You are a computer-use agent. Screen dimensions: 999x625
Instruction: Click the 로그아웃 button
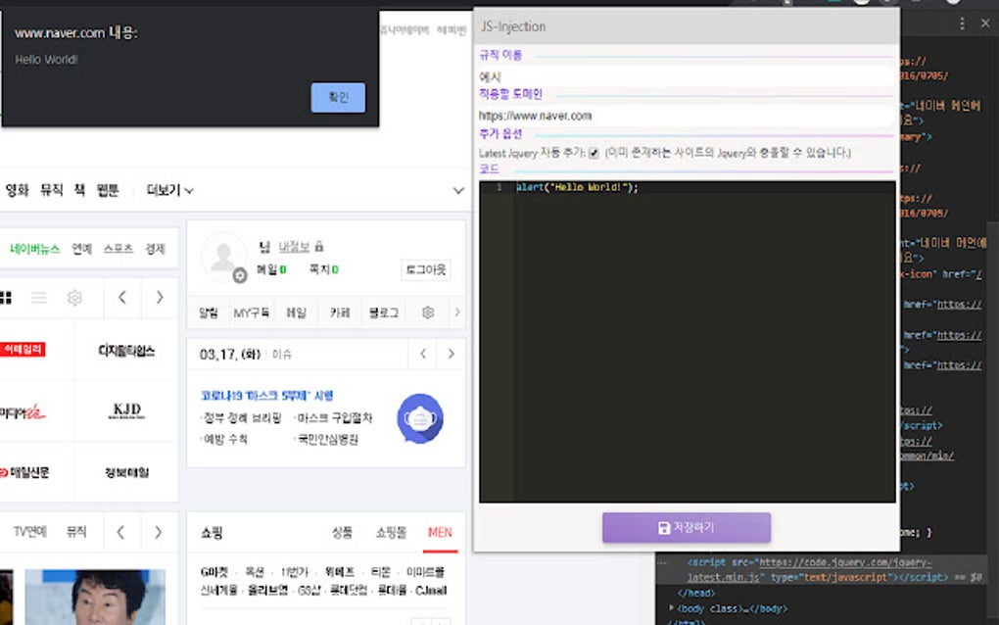coord(425,269)
